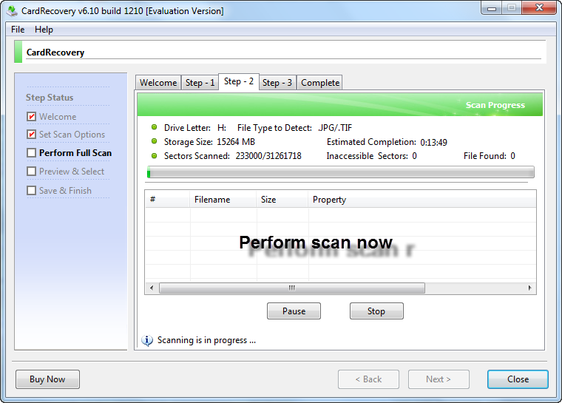The image size is (562, 403).
Task: Click the info icon beside scanning status
Action: point(147,340)
